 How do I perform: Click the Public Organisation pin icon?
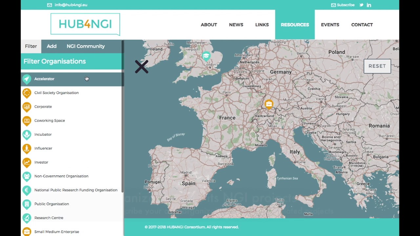click(27, 204)
